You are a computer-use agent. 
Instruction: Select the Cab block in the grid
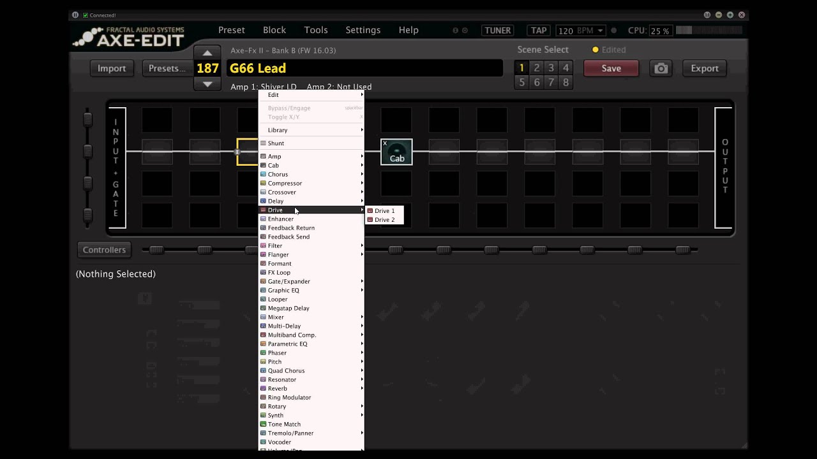tap(396, 152)
